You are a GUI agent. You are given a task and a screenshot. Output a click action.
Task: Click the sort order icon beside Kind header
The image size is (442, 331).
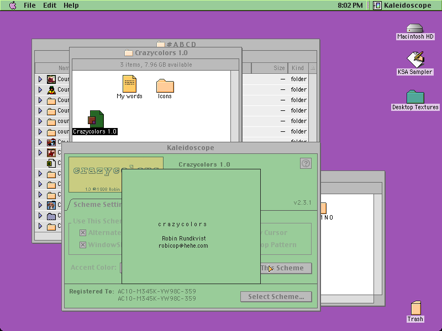point(313,68)
